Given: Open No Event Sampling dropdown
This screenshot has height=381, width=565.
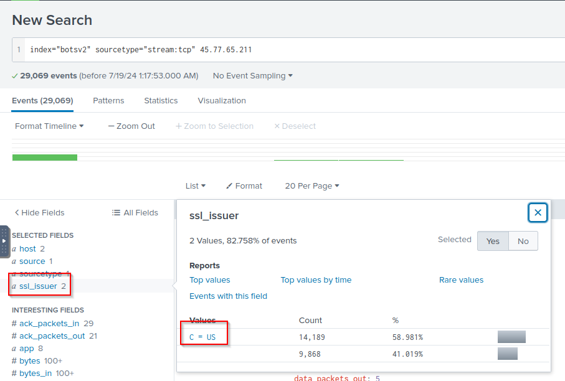Looking at the screenshot, I should click(252, 76).
